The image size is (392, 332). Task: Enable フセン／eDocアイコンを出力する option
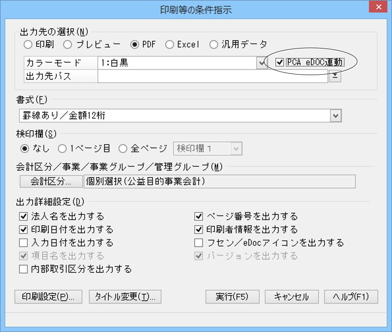pyautogui.click(x=199, y=243)
